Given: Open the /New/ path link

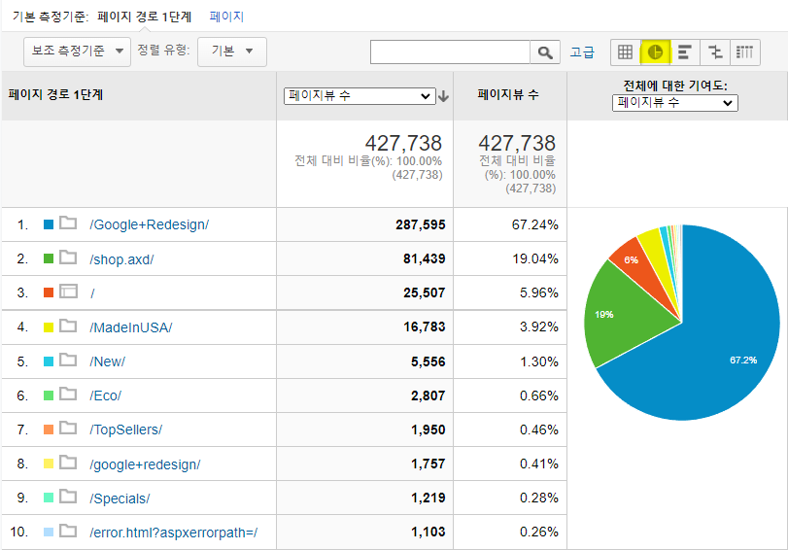Looking at the screenshot, I should (x=108, y=362).
